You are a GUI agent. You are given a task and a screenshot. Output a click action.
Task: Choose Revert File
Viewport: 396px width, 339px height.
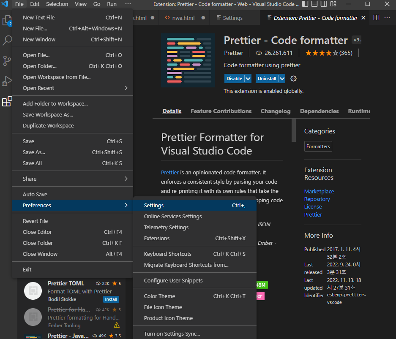(73, 221)
